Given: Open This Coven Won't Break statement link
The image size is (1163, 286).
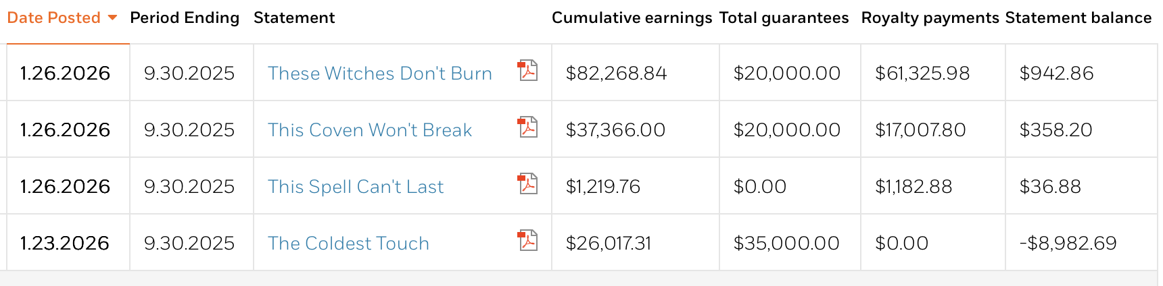Looking at the screenshot, I should (370, 130).
